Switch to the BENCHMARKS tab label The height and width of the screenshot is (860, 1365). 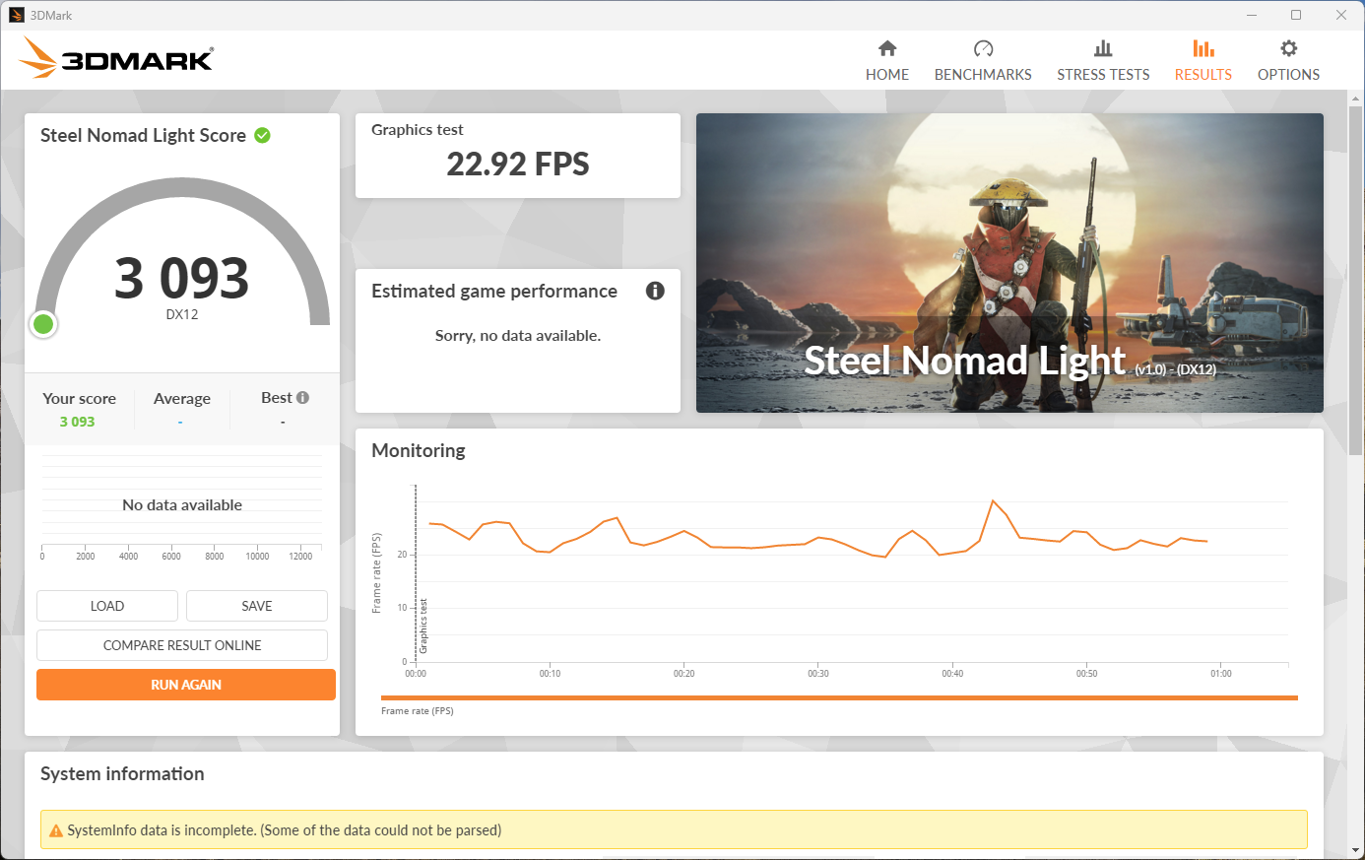click(x=983, y=75)
